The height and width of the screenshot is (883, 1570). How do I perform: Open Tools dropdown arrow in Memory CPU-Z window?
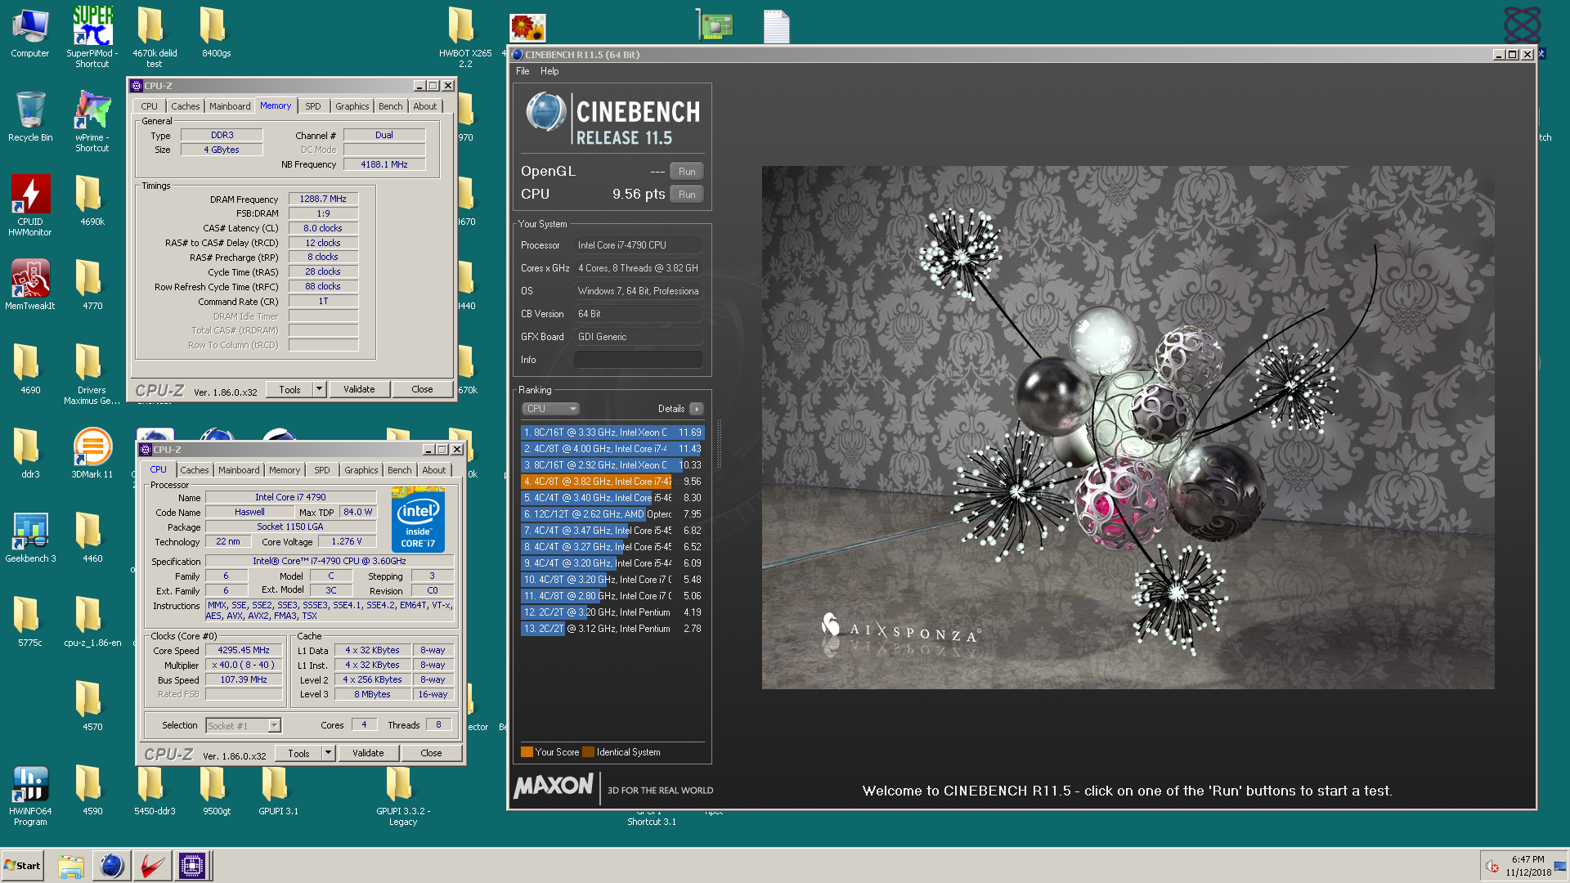pos(320,389)
